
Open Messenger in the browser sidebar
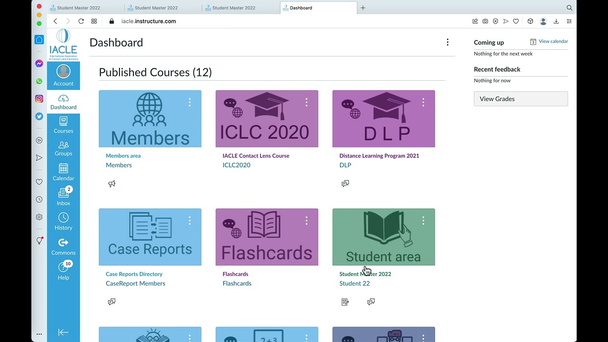[x=39, y=64]
